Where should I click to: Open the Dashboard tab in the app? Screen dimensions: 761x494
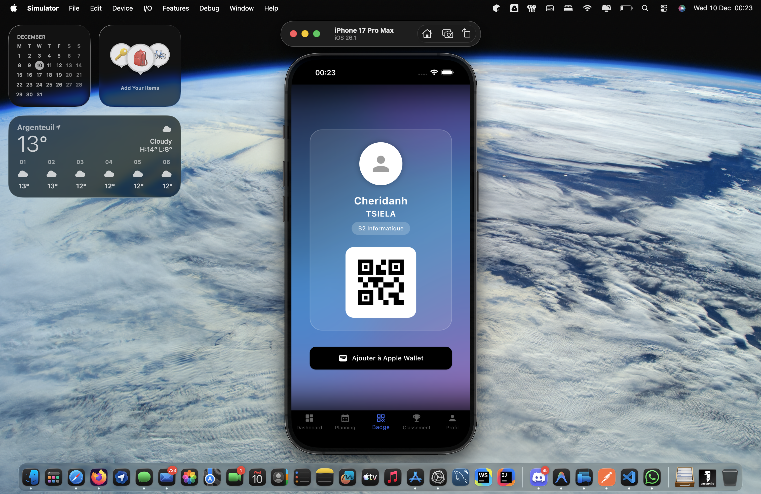(309, 422)
